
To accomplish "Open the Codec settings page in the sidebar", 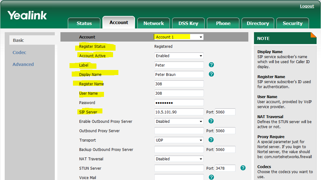I will (x=19, y=52).
